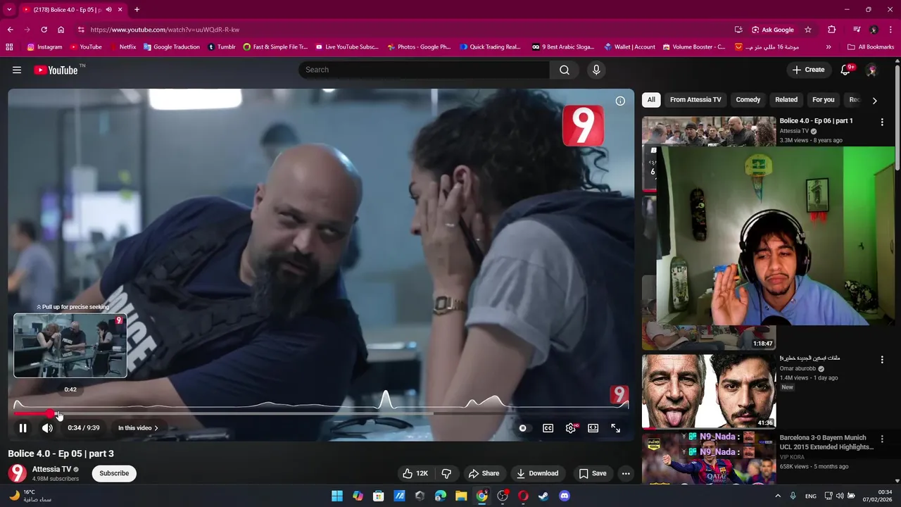
Task: Open more actions ellipsis under video
Action: pyautogui.click(x=626, y=473)
